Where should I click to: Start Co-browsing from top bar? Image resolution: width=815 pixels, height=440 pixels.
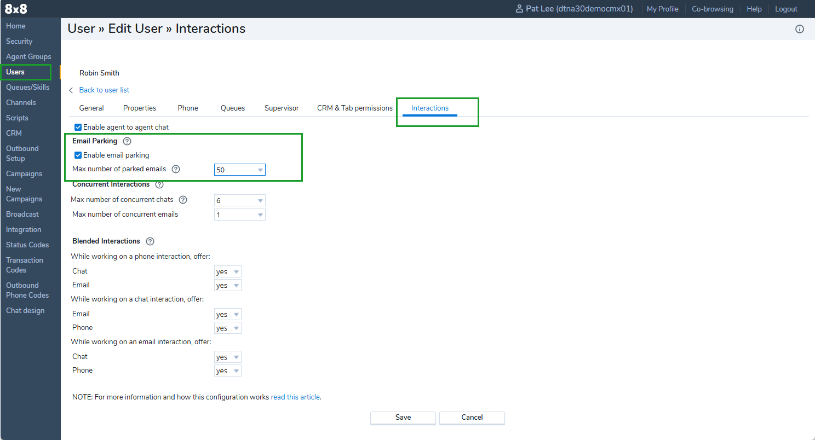pos(713,9)
